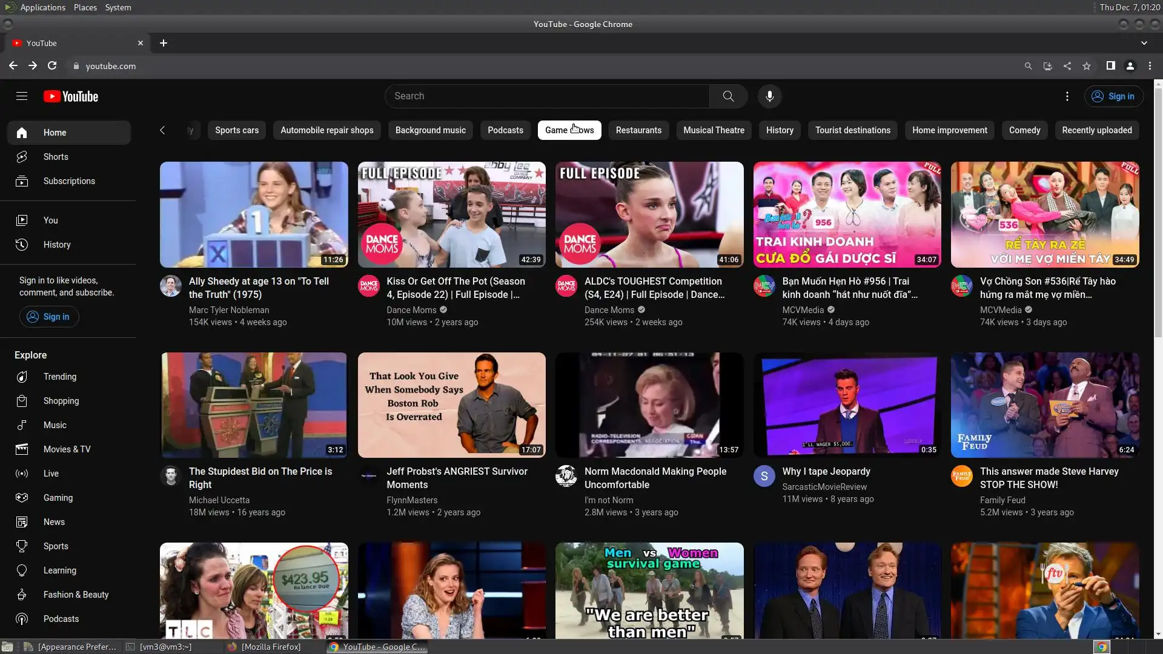The height and width of the screenshot is (654, 1163).
Task: Expand the Chrome tab search dropdown arrow
Action: pos(1144,43)
